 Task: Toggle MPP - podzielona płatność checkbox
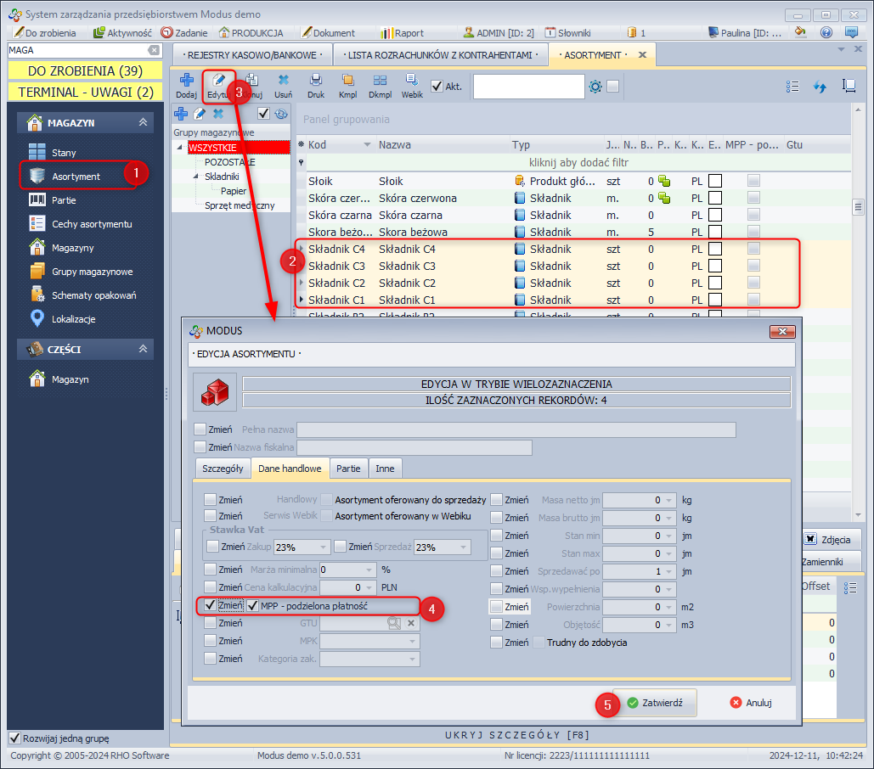[252, 605]
